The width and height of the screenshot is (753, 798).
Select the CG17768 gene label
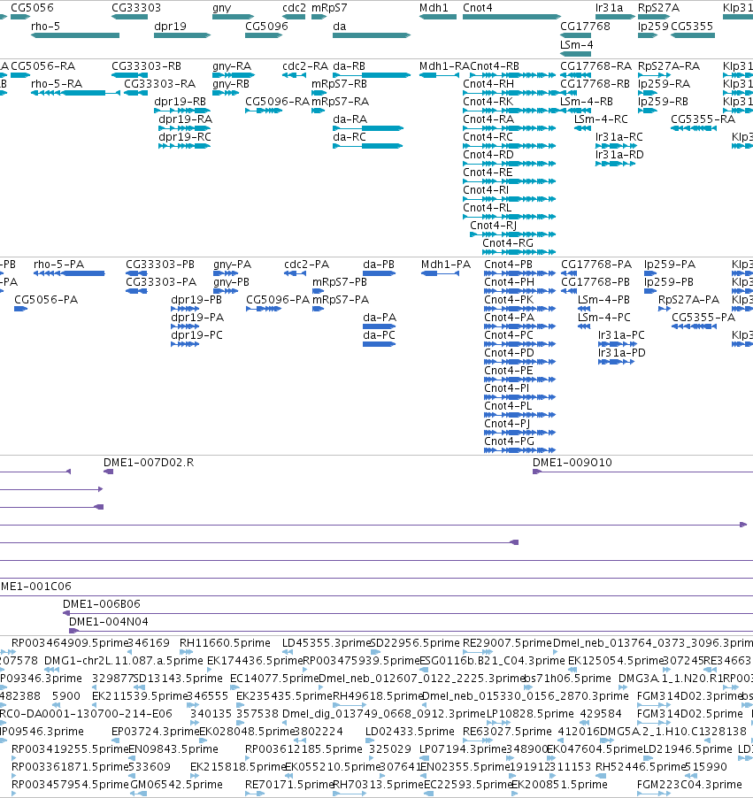pos(585,26)
